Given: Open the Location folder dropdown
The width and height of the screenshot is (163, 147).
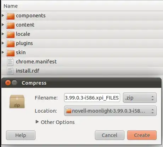Looking at the screenshot, I should (x=110, y=111).
